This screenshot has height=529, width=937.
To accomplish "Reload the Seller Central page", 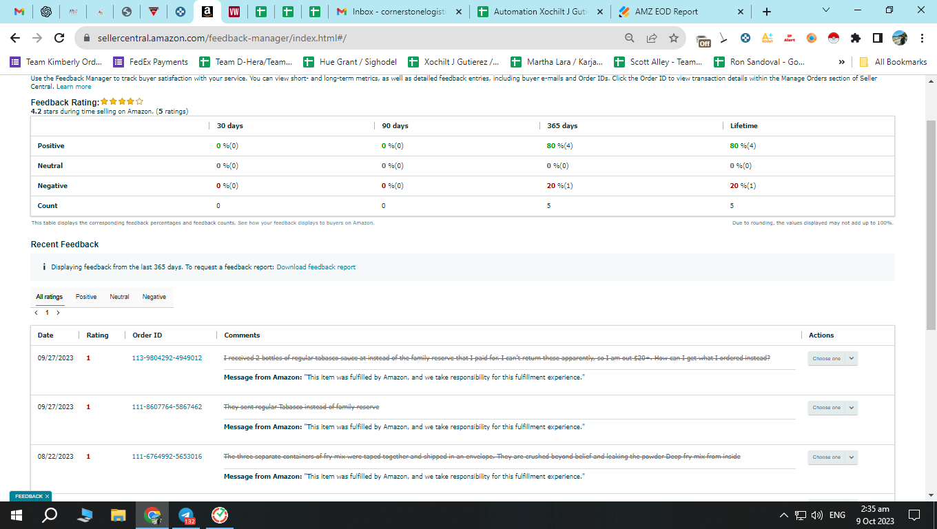I will tap(59, 38).
